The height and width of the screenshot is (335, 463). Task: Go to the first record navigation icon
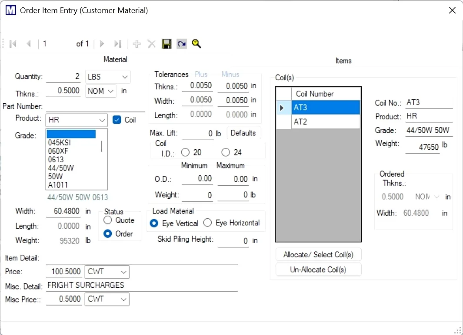point(12,43)
